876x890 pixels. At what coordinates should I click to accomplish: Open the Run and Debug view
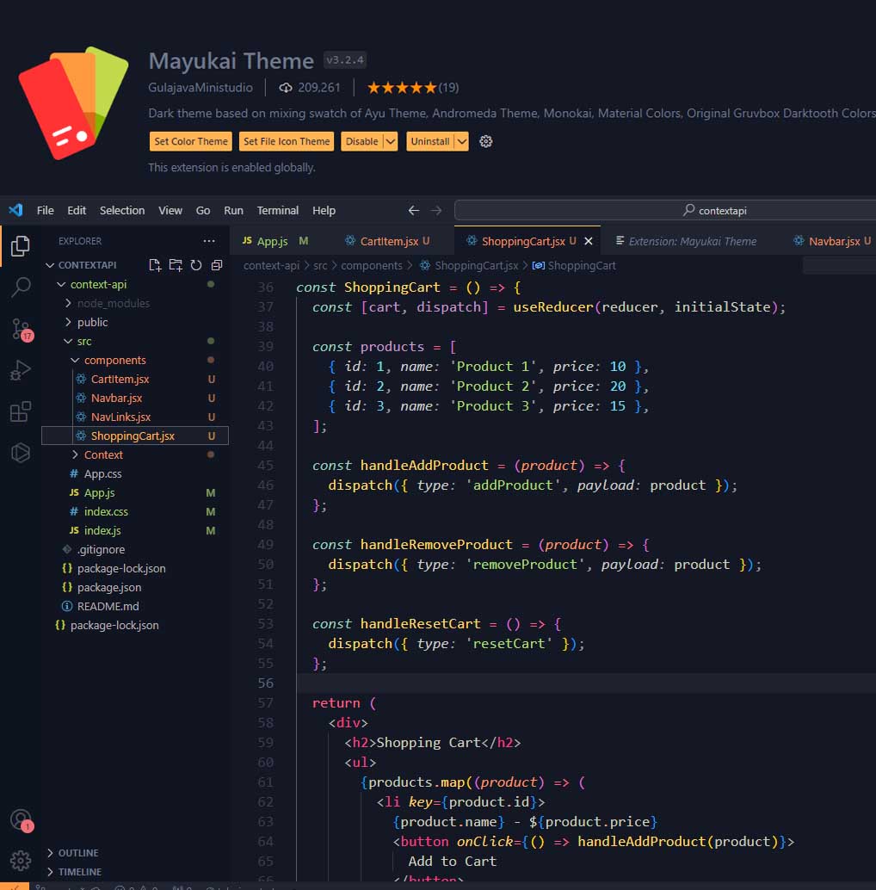tap(21, 370)
